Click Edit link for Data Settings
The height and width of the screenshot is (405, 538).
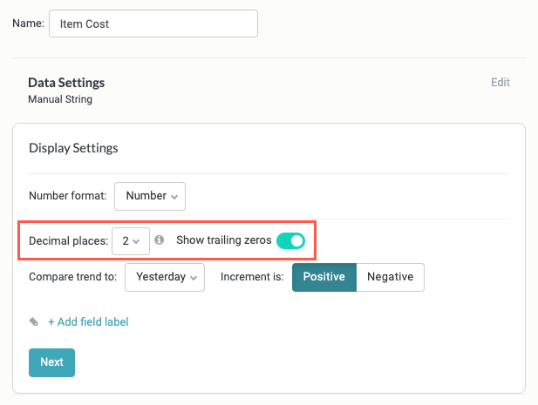coord(501,82)
